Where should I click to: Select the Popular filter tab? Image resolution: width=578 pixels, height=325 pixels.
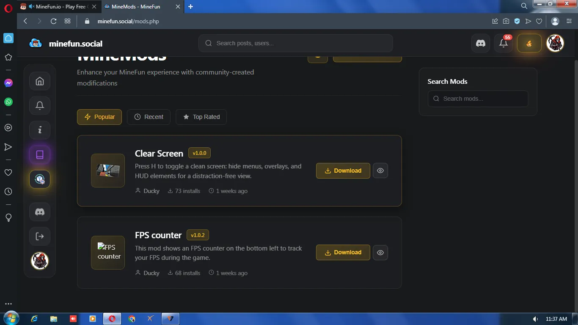[99, 117]
